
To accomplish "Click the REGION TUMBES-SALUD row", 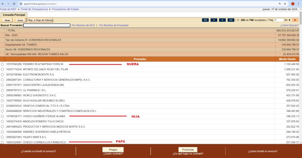I will [149, 54].
